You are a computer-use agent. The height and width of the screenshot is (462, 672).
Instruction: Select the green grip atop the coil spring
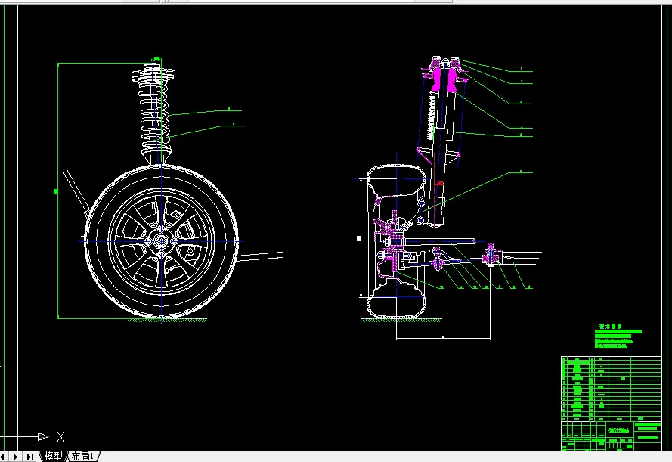coord(157,59)
